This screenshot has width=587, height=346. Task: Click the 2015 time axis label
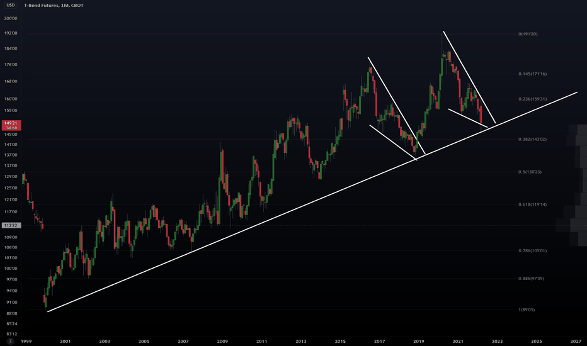(x=340, y=342)
